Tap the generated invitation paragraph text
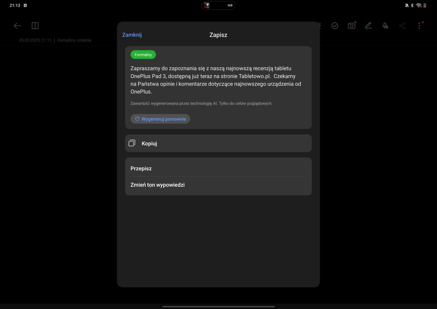This screenshot has height=309, width=437. 216,80
